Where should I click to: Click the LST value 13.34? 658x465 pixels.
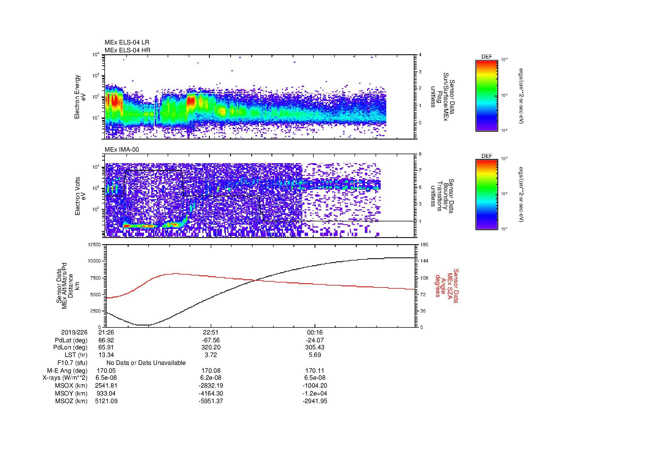pos(106,355)
